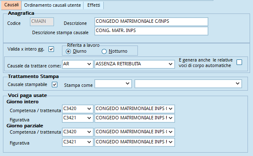253x156 pixels.
Task: Enable generating automatic voci di corpo checkbox
Action: click(x=239, y=62)
